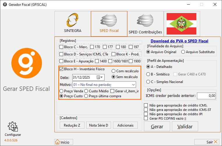Choose Arquivo Original radio button
Viewport: 222px width, 146px height.
tap(148, 52)
